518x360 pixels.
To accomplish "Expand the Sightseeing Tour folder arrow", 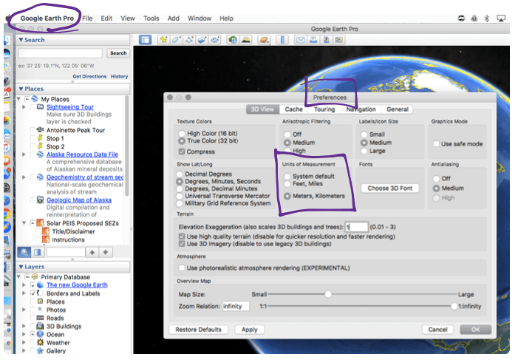I will pos(24,107).
